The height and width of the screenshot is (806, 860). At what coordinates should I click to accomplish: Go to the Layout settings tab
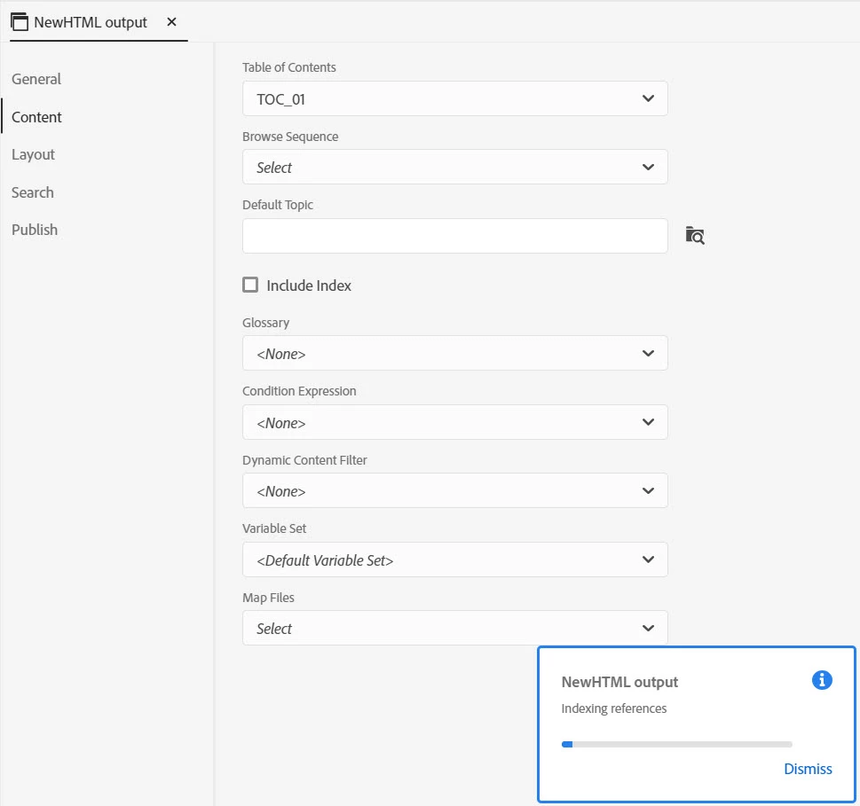pyautogui.click(x=34, y=154)
